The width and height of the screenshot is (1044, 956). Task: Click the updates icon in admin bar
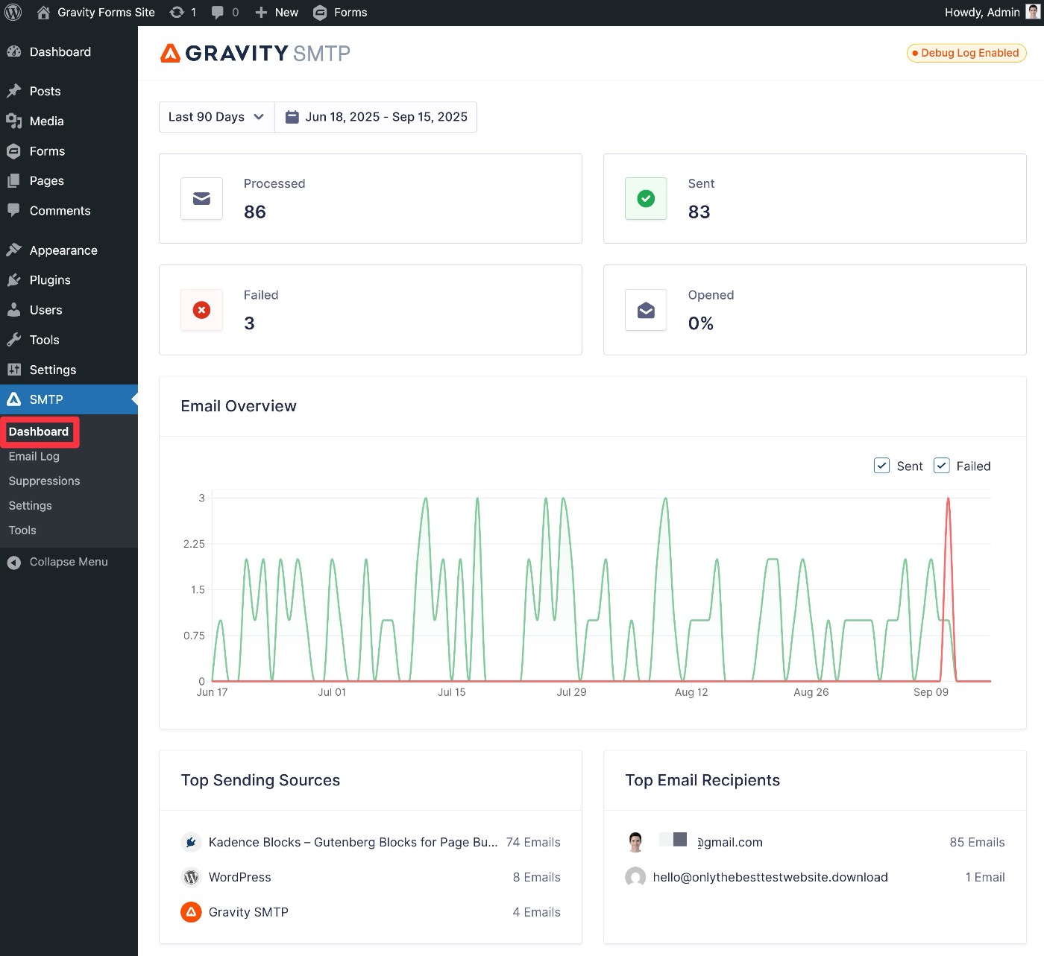pyautogui.click(x=177, y=13)
